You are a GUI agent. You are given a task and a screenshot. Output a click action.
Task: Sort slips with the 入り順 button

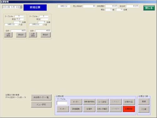click(144, 109)
